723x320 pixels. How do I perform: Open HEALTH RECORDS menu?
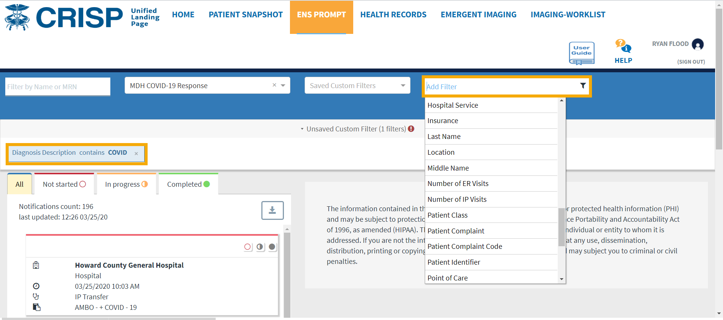[x=393, y=15]
